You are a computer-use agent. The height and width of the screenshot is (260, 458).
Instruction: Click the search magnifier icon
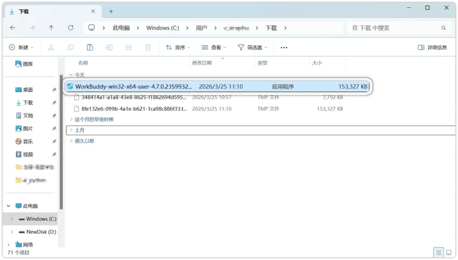(x=444, y=28)
